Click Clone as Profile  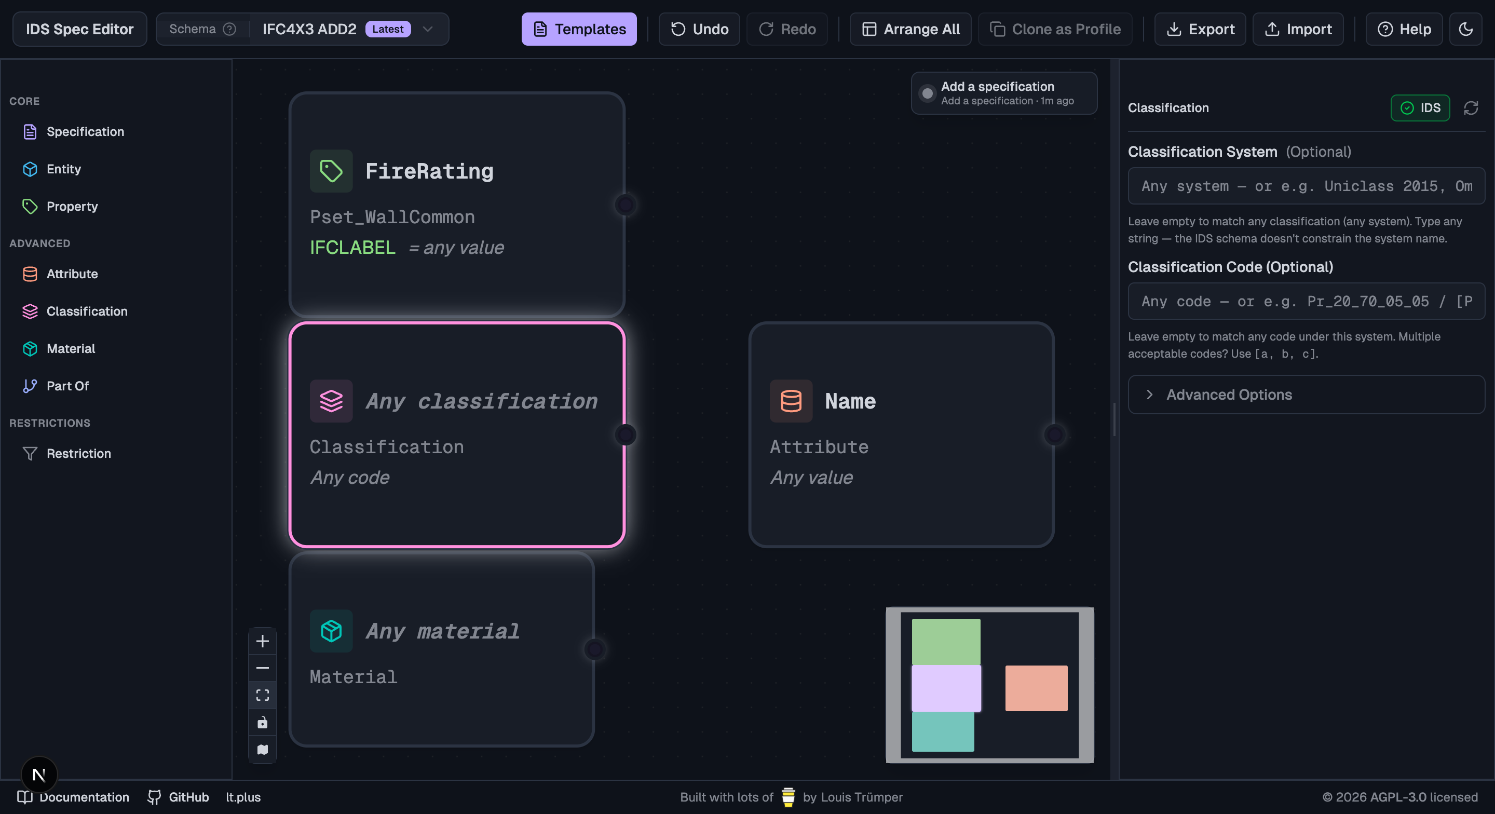pyautogui.click(x=1054, y=29)
